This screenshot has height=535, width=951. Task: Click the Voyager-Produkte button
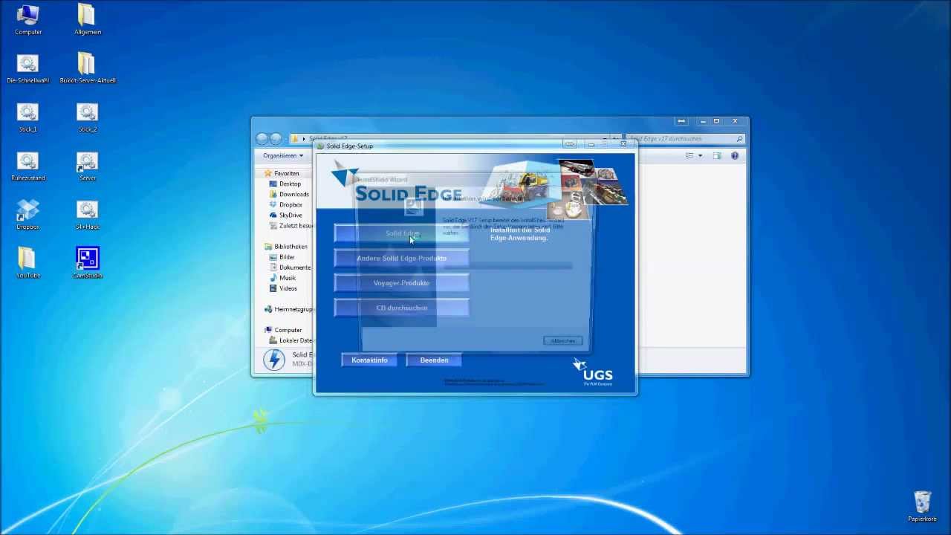pyautogui.click(x=401, y=283)
